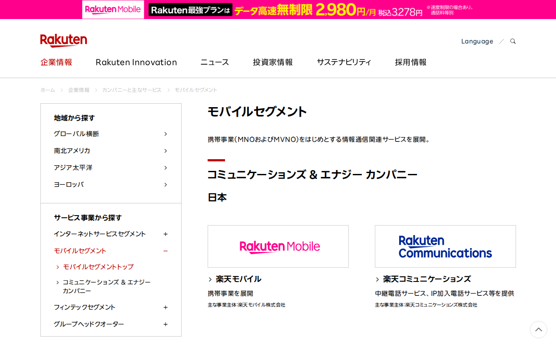This screenshot has height=347, width=556.
Task: Open the 採用情報 navigation menu
Action: pos(410,62)
